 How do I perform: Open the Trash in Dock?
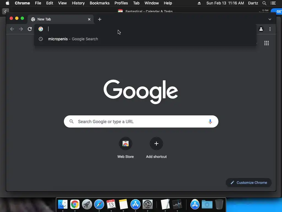coord(219,205)
